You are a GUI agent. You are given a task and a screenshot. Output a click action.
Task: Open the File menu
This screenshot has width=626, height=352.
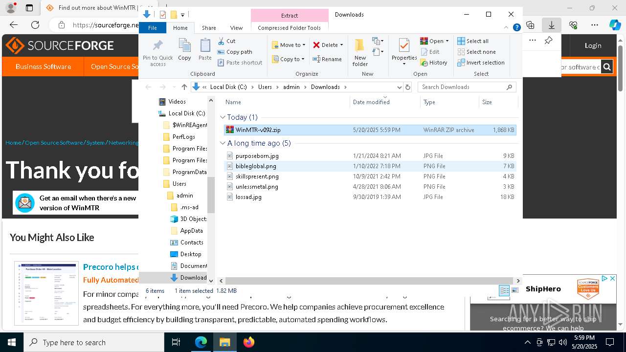(153, 28)
